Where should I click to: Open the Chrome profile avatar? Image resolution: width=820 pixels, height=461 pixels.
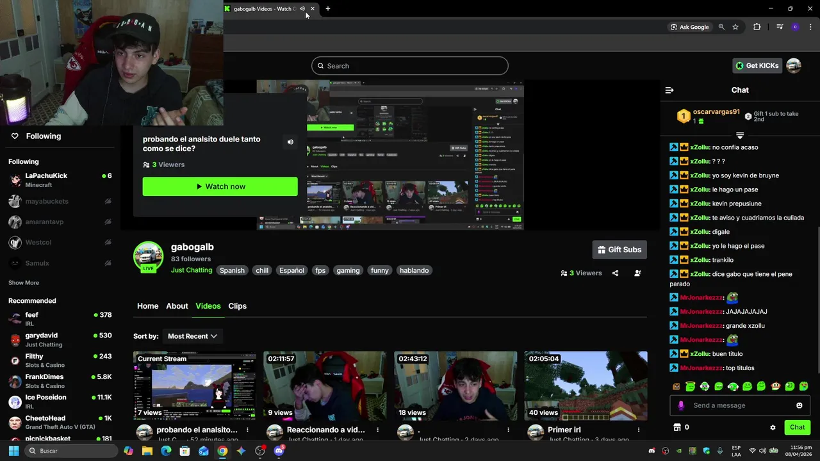(x=795, y=27)
